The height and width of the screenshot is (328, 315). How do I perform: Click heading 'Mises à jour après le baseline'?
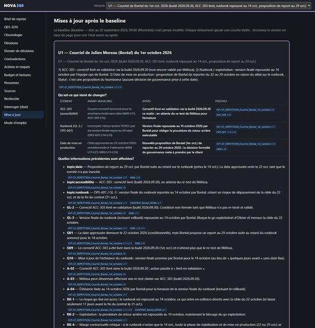[x=90, y=21]
